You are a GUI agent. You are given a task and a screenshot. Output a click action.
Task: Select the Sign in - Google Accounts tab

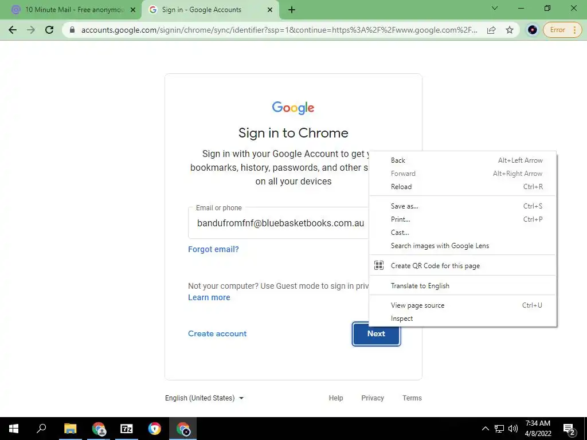pos(210,10)
